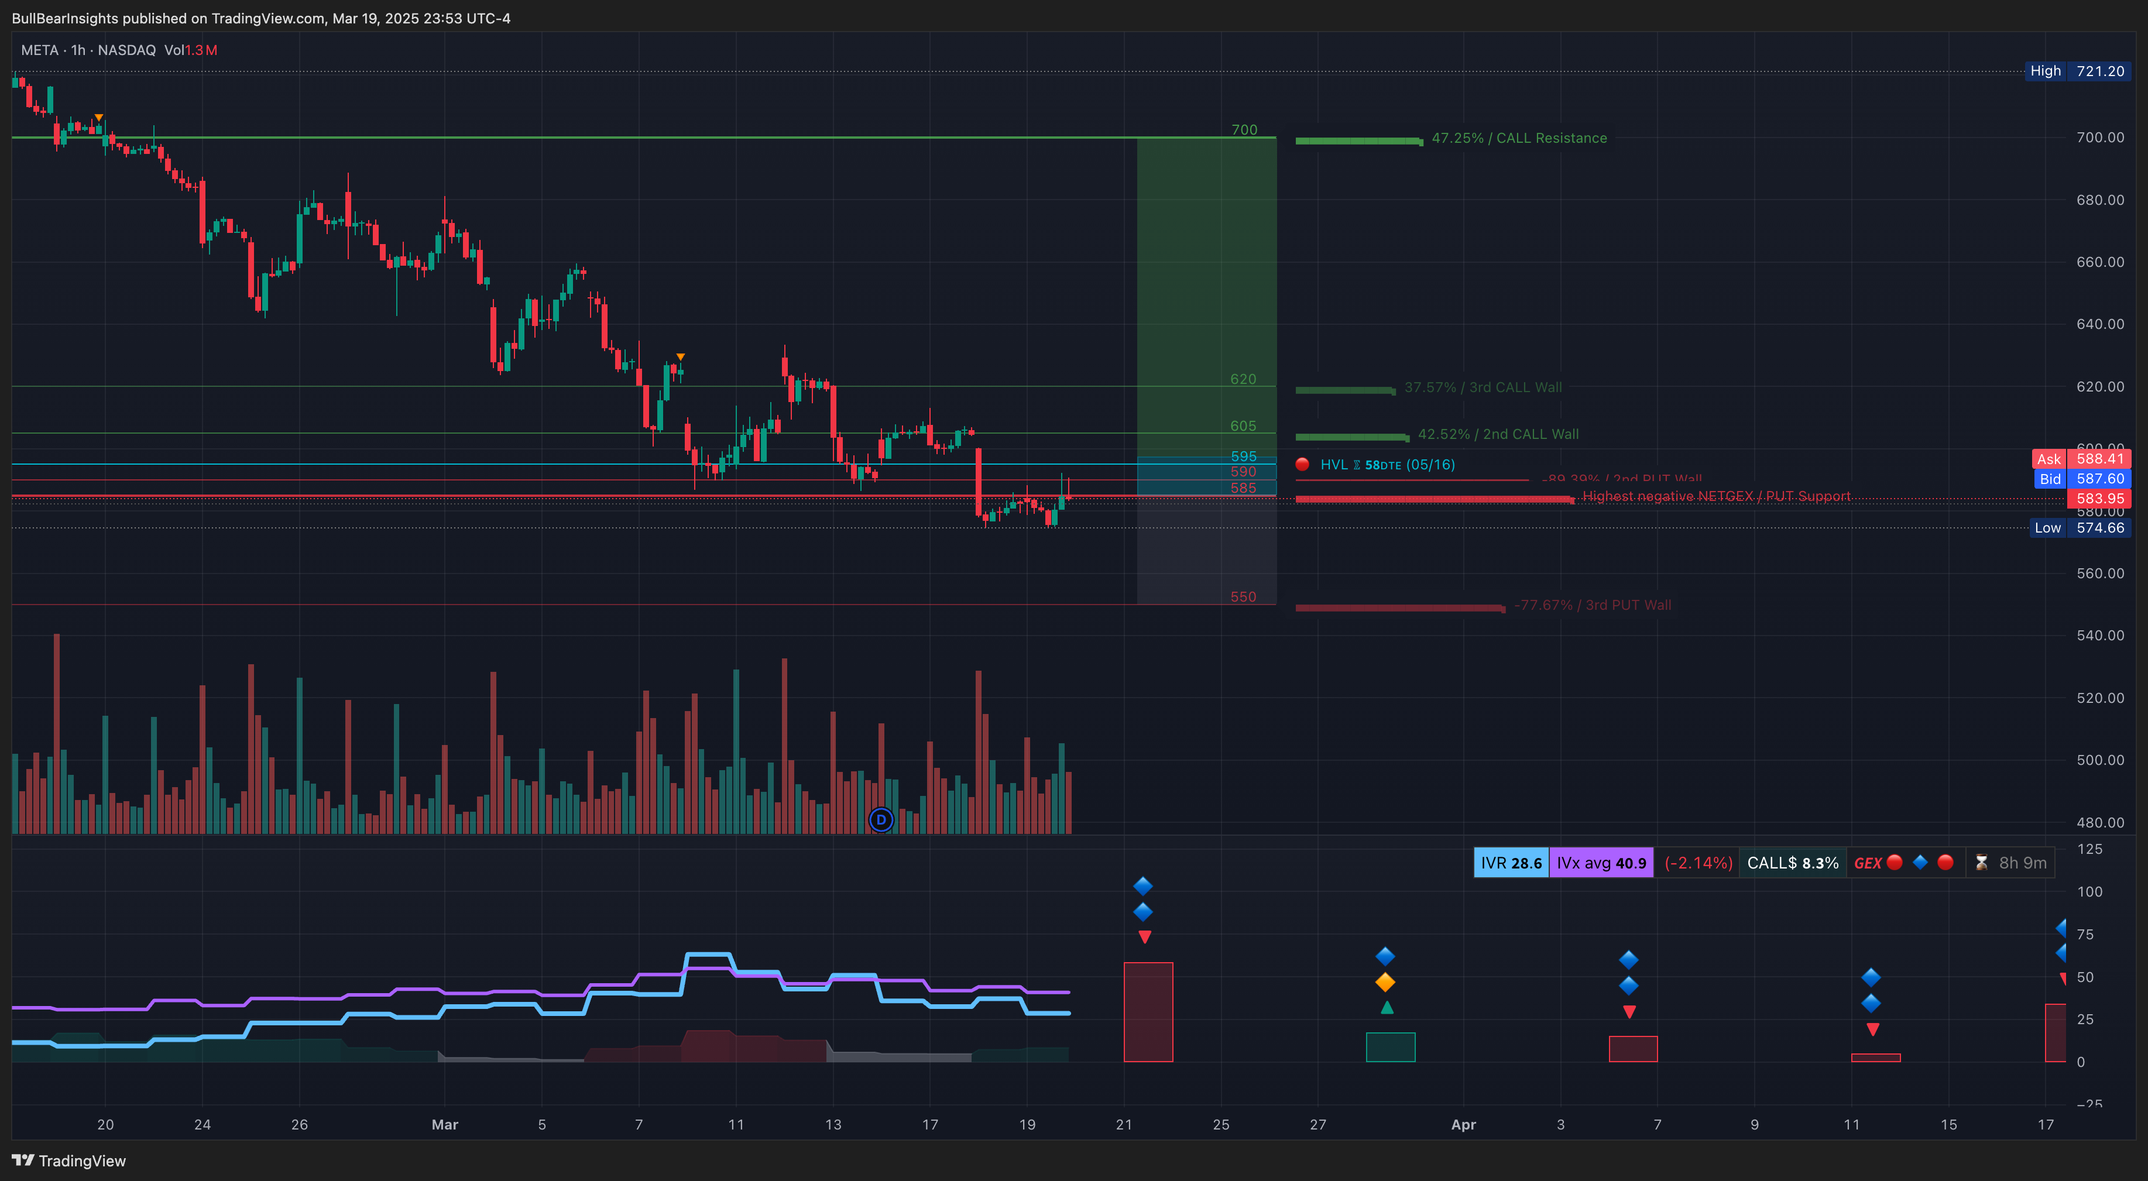Click the TradingView logo at the bottom left
Screen dimensions: 2148x1181
(x=68, y=1161)
